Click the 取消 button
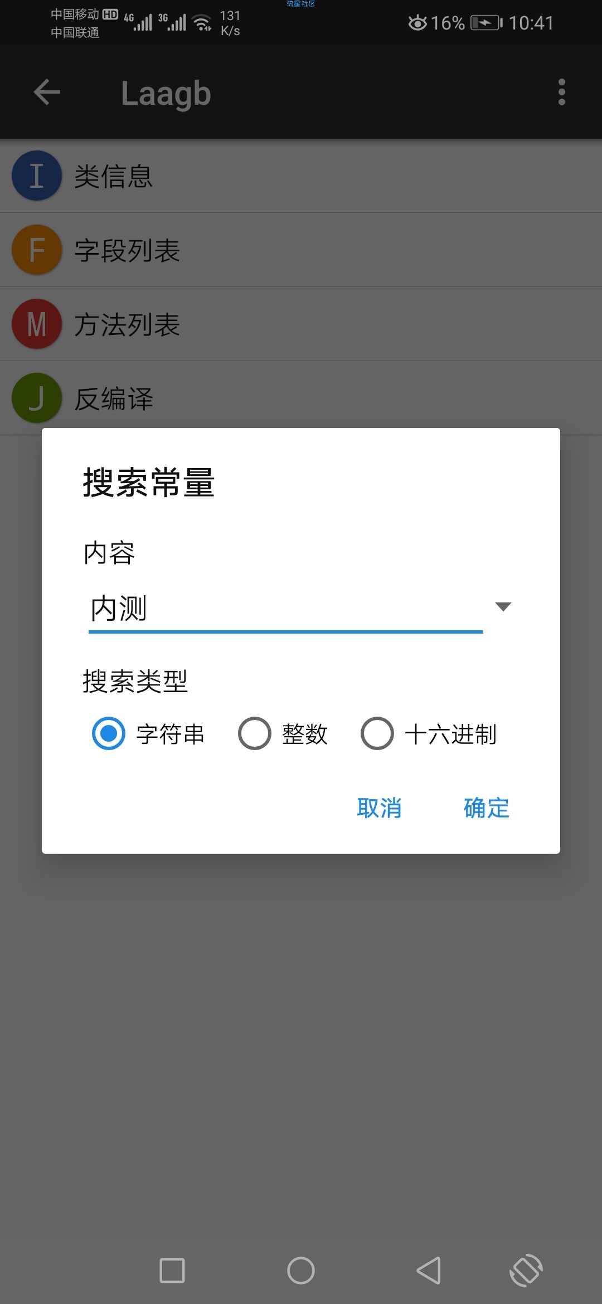 pyautogui.click(x=379, y=808)
